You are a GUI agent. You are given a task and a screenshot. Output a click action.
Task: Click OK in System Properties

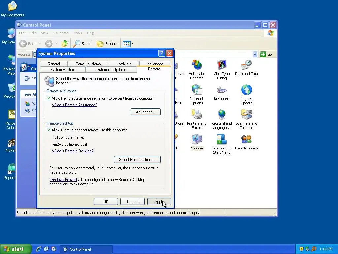click(x=106, y=201)
